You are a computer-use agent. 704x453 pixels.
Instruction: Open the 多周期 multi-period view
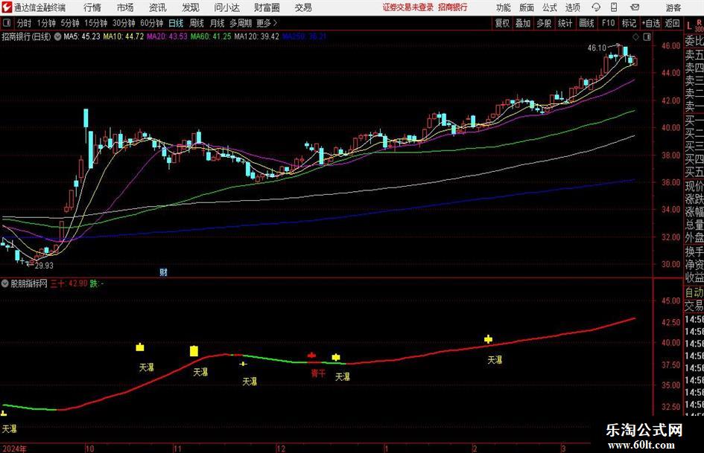click(x=241, y=23)
